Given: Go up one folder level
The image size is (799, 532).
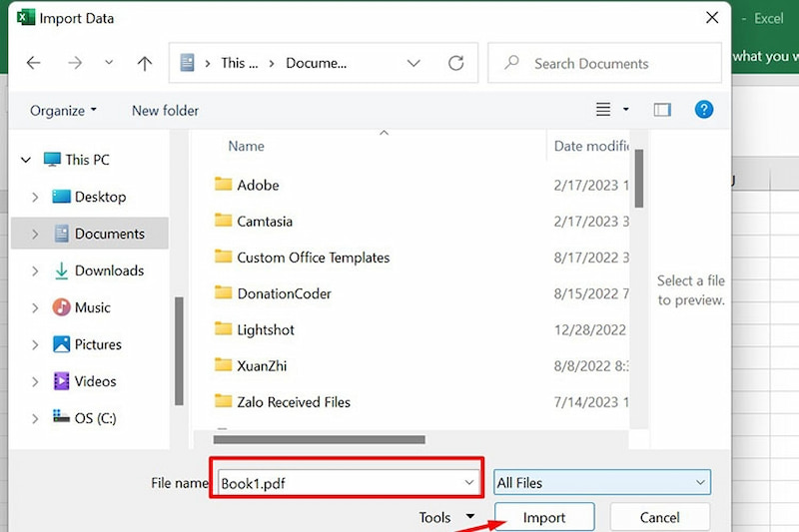Looking at the screenshot, I should [145, 63].
